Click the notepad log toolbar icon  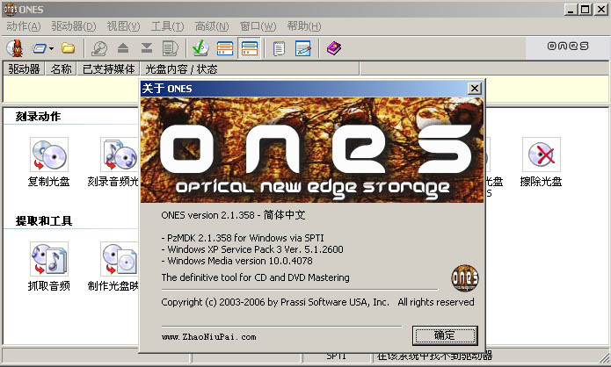click(279, 48)
